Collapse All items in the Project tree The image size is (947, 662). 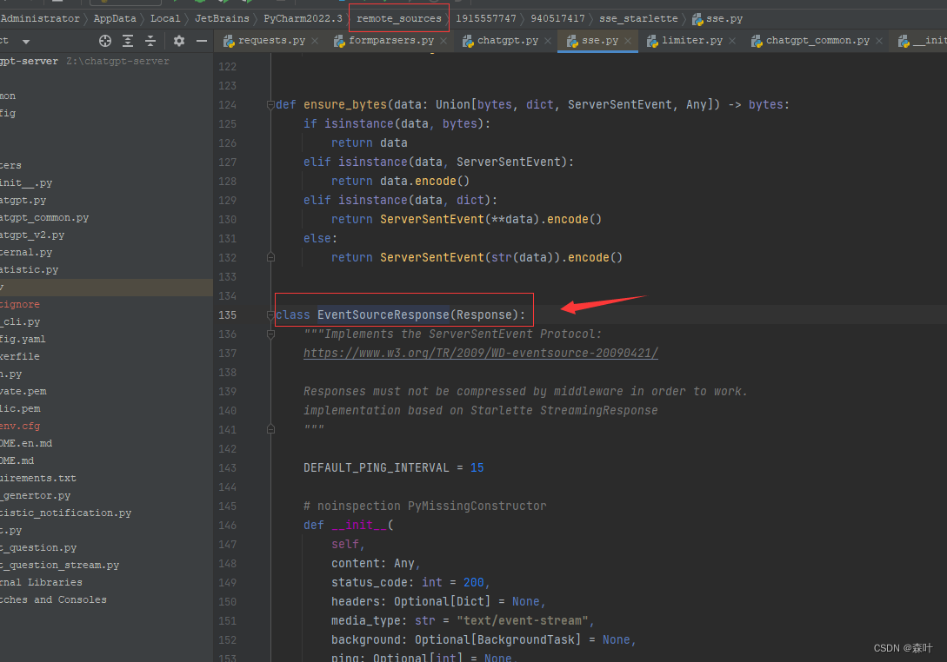149,40
